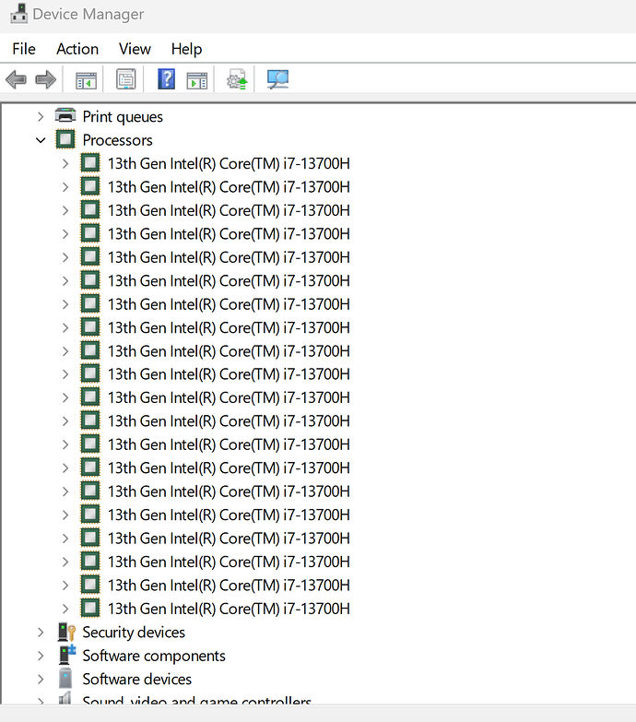
Task: Open the Help menu
Action: tap(186, 49)
